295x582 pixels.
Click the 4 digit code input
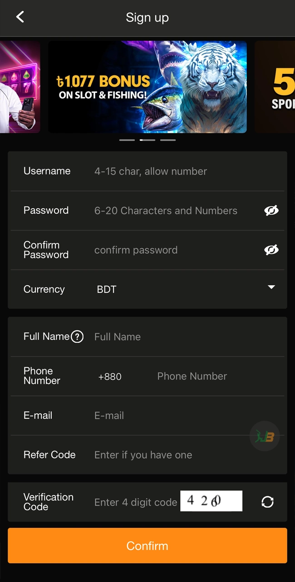136,502
